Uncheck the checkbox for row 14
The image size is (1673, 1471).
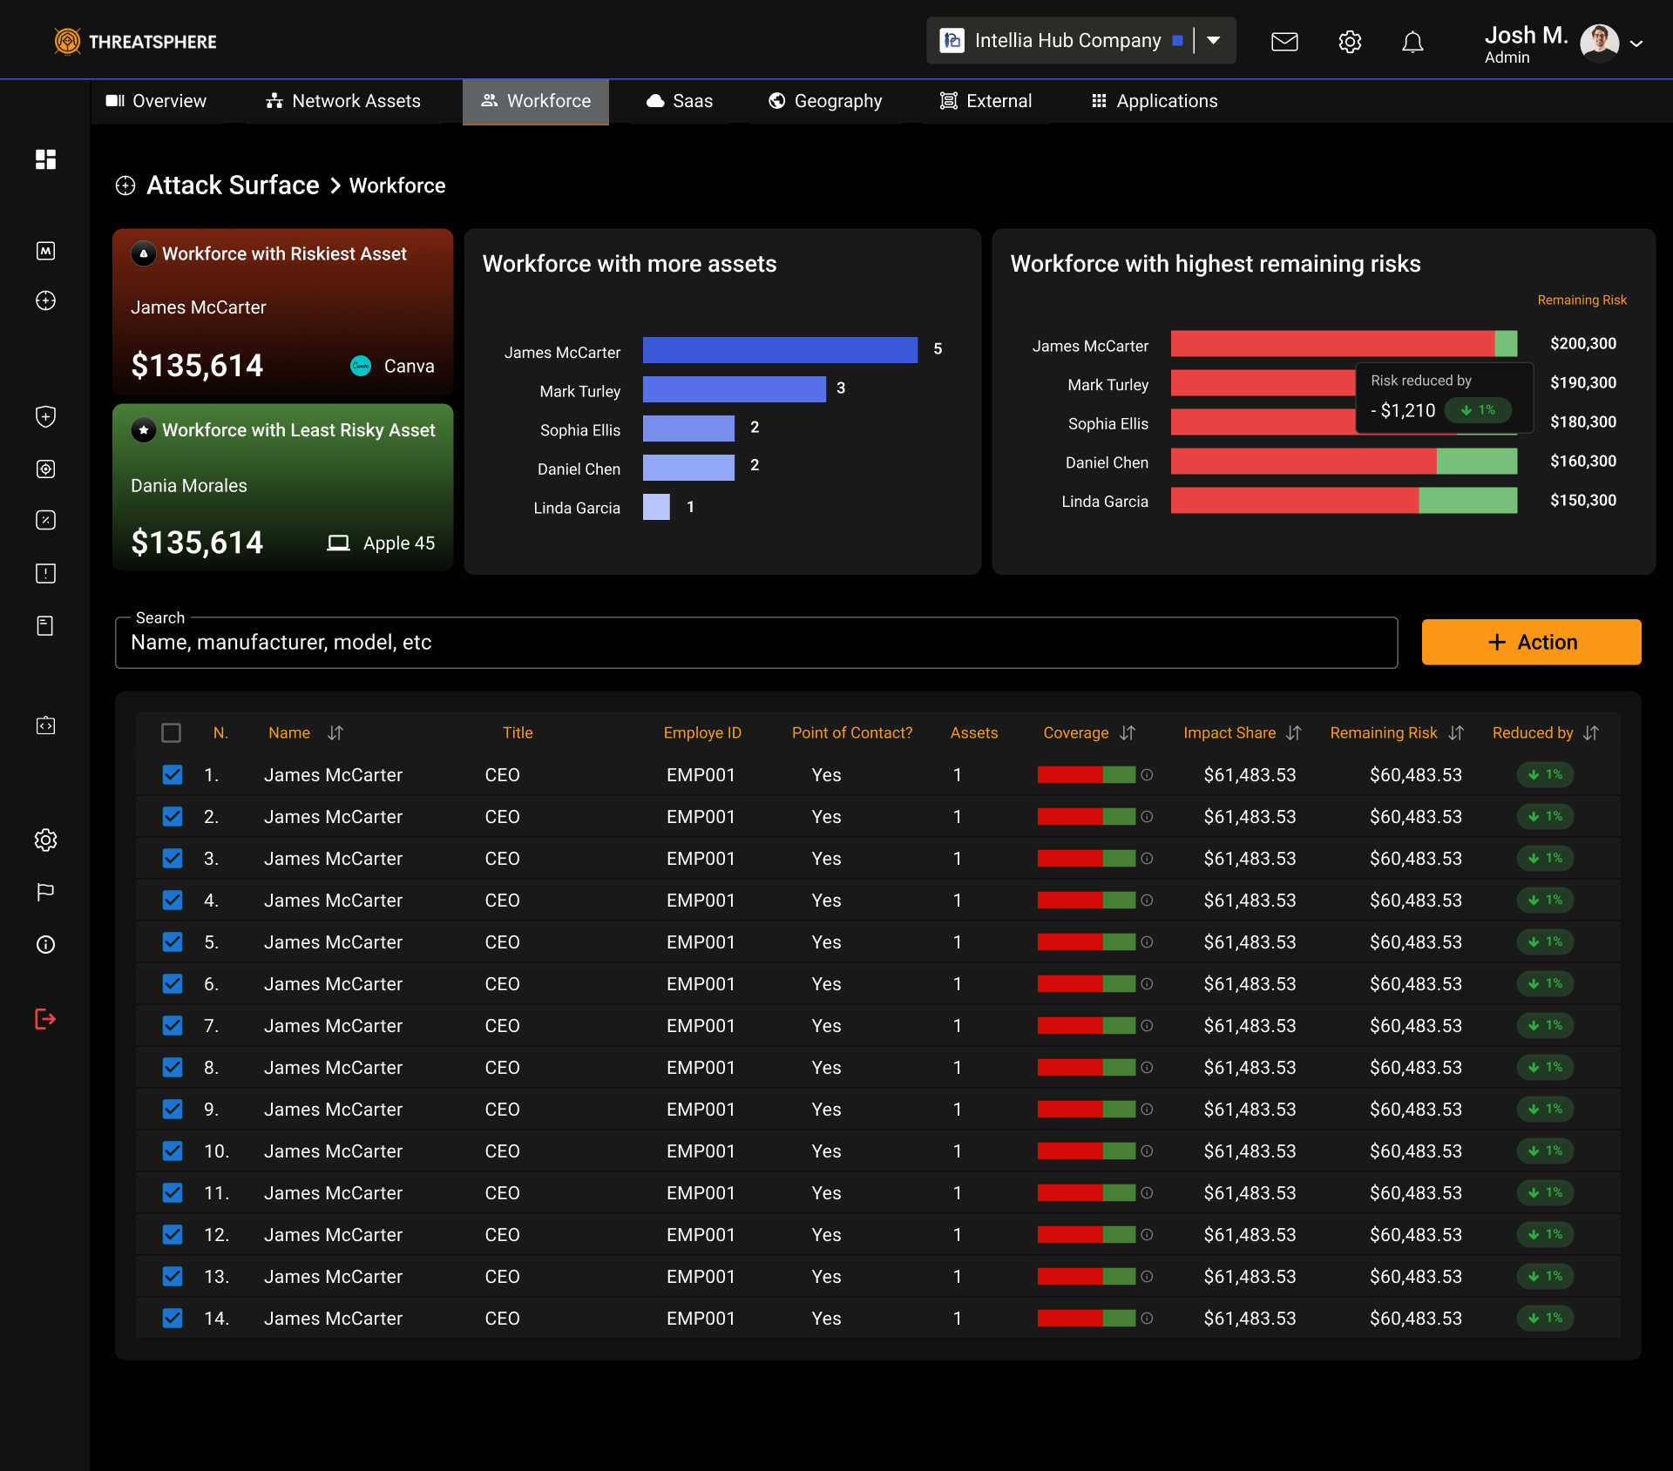pos(173,1319)
